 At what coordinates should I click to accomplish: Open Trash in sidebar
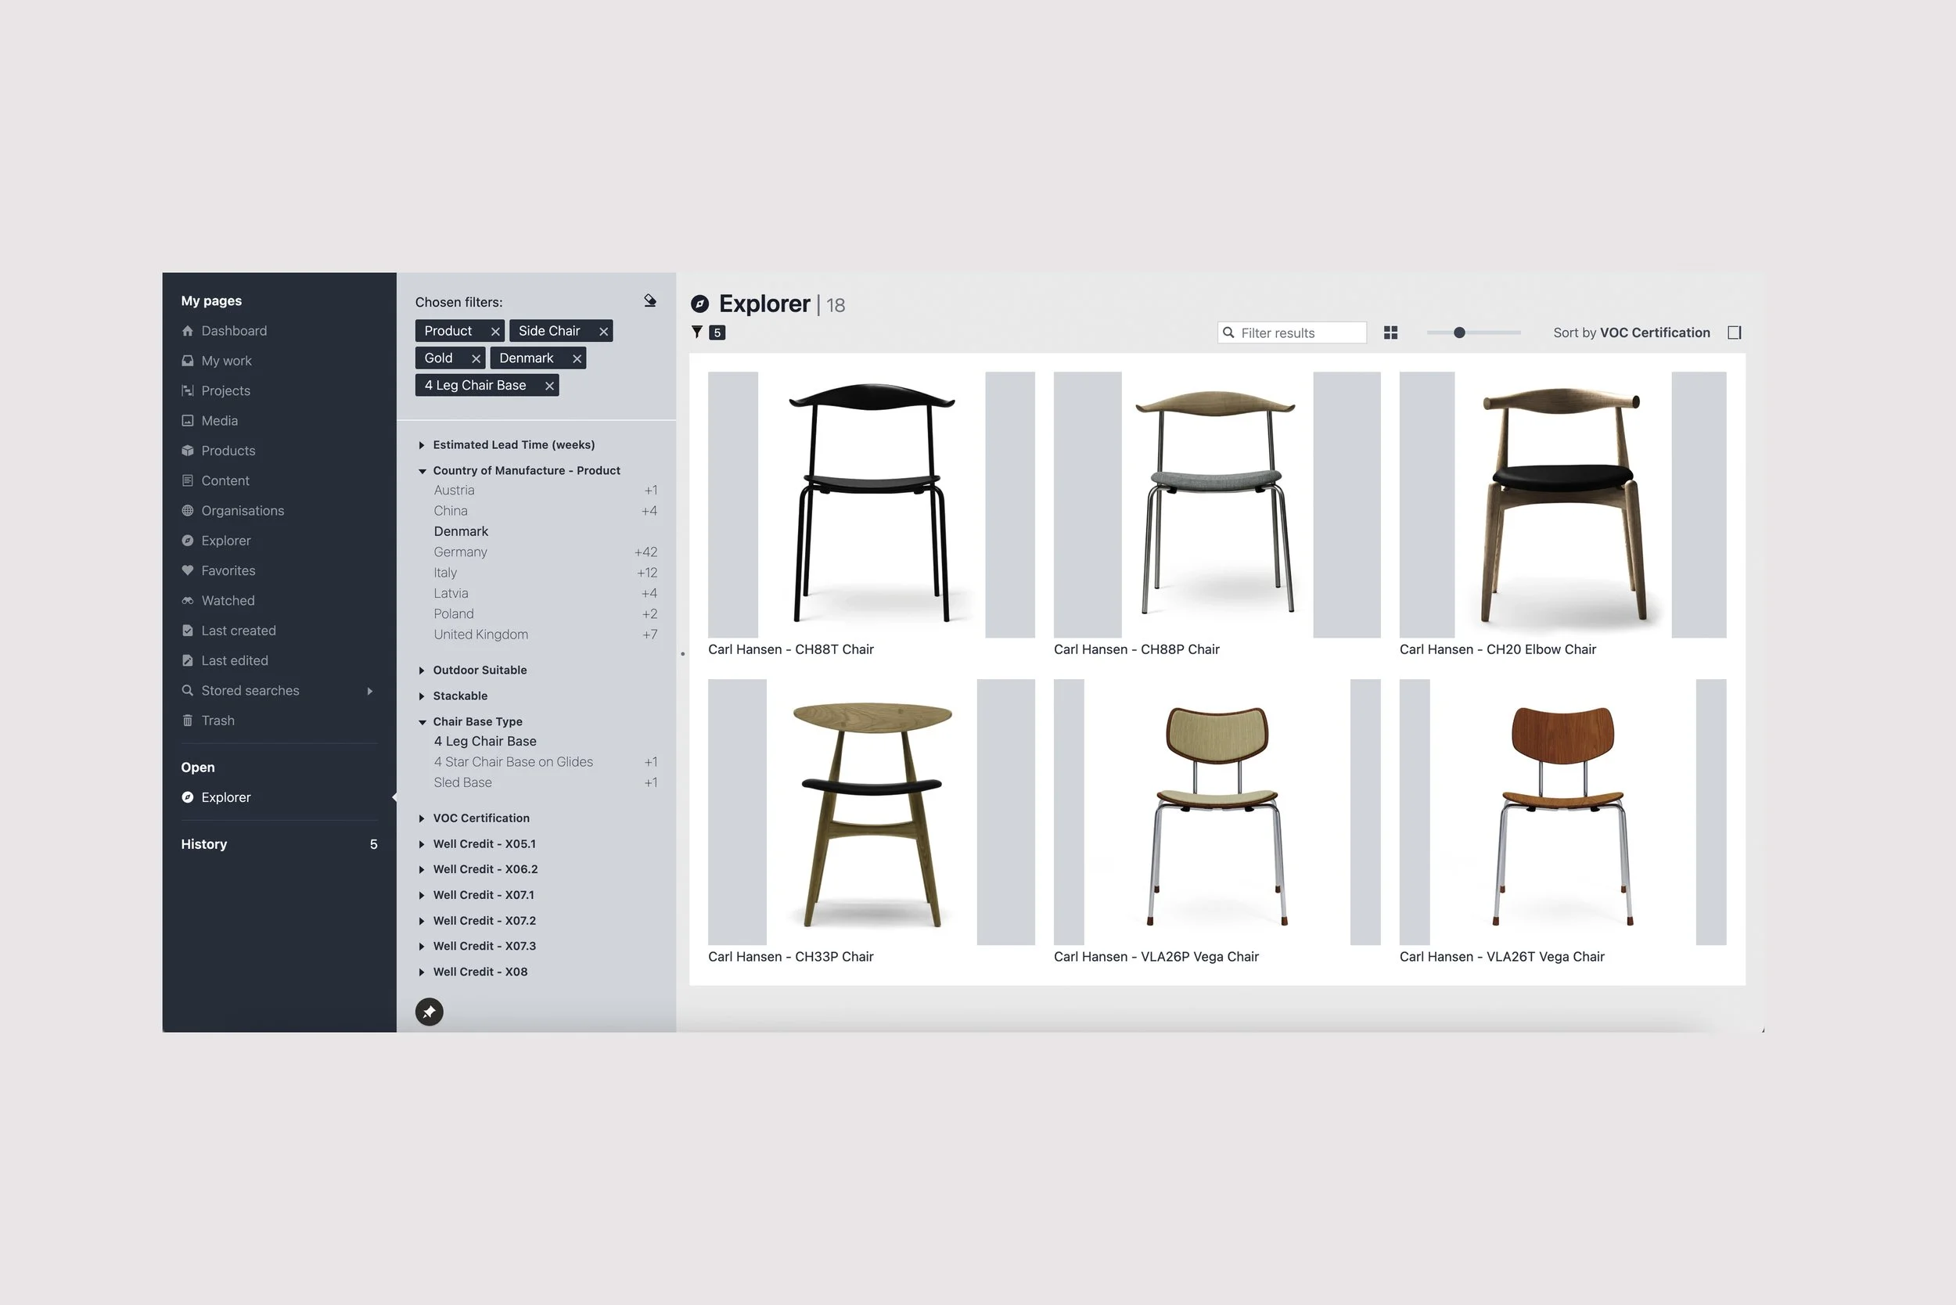218,720
